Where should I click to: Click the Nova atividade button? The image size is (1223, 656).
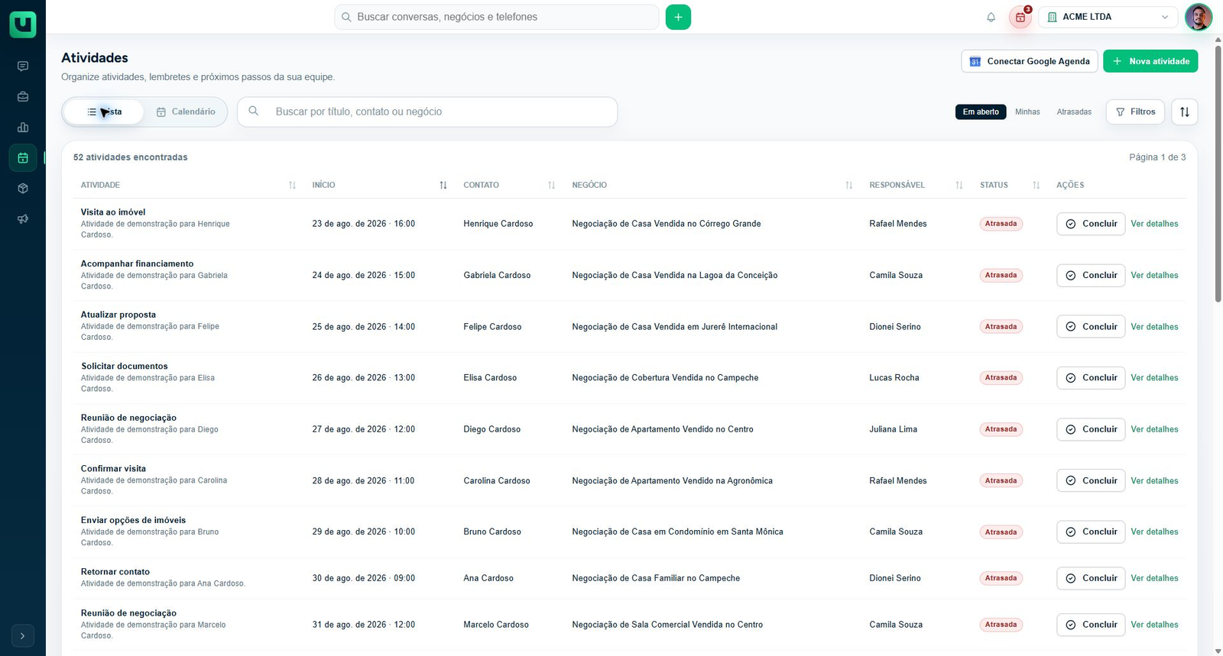tap(1150, 61)
